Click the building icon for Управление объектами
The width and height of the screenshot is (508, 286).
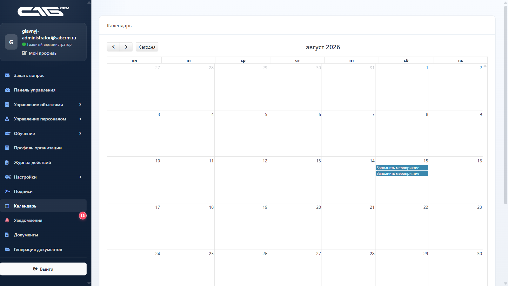tap(7, 105)
